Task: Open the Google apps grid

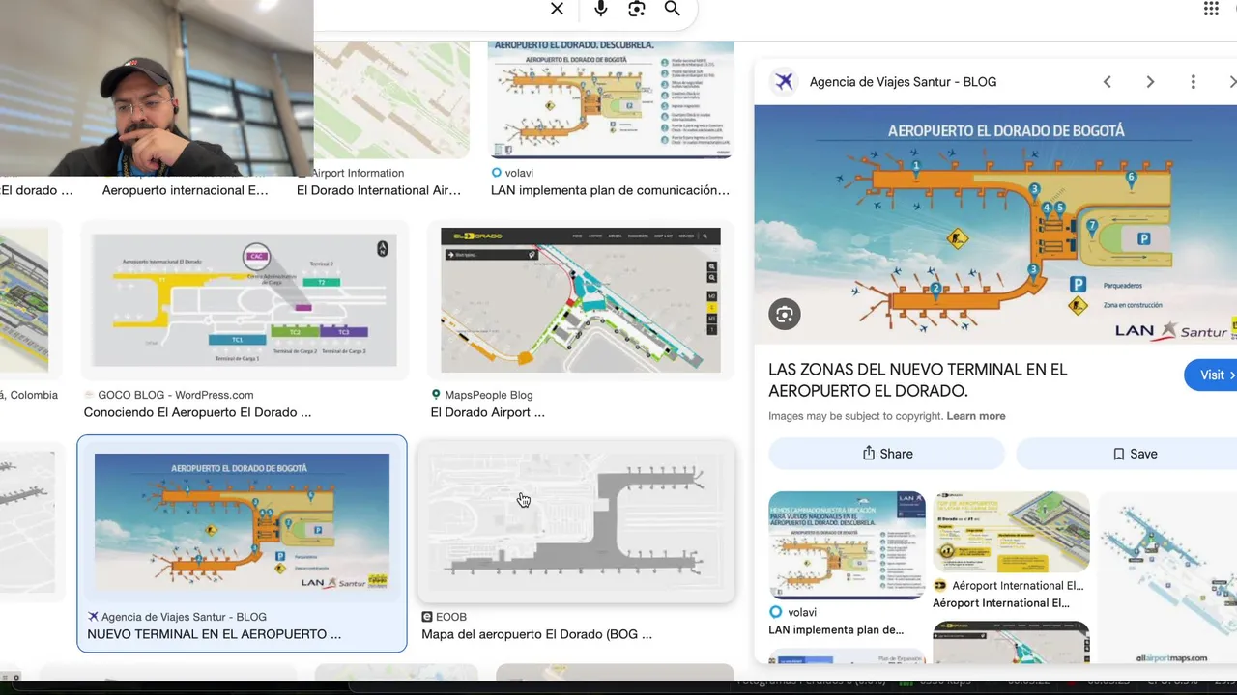Action: click(1211, 9)
